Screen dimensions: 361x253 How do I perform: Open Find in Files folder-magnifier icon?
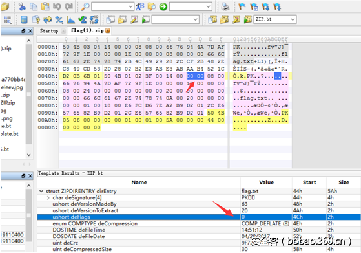click(x=152, y=6)
